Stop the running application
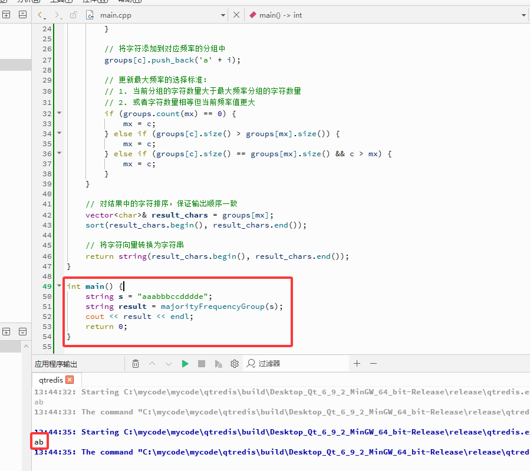Screen dimensions: 530x471 202,364
